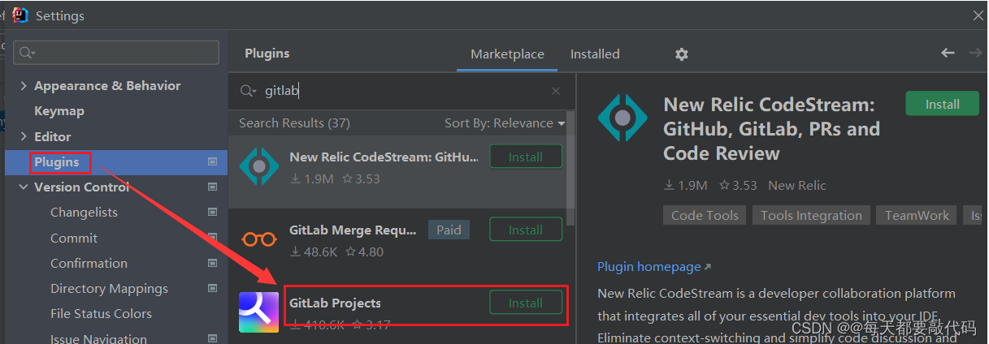Open the Plugin homepage link
The width and height of the screenshot is (989, 344).
(x=653, y=267)
